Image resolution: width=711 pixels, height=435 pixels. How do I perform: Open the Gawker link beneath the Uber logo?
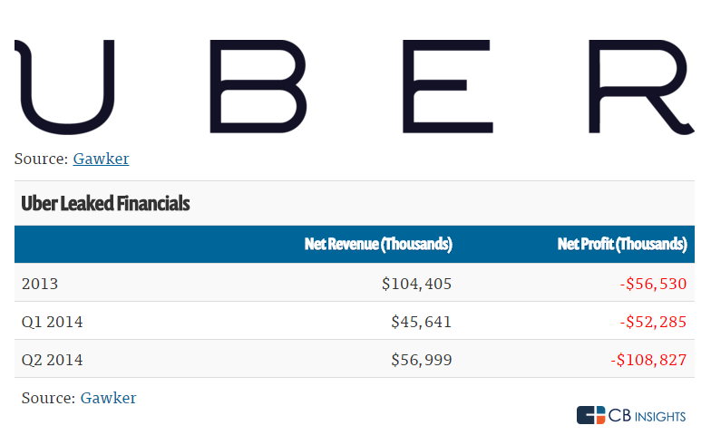click(x=101, y=159)
